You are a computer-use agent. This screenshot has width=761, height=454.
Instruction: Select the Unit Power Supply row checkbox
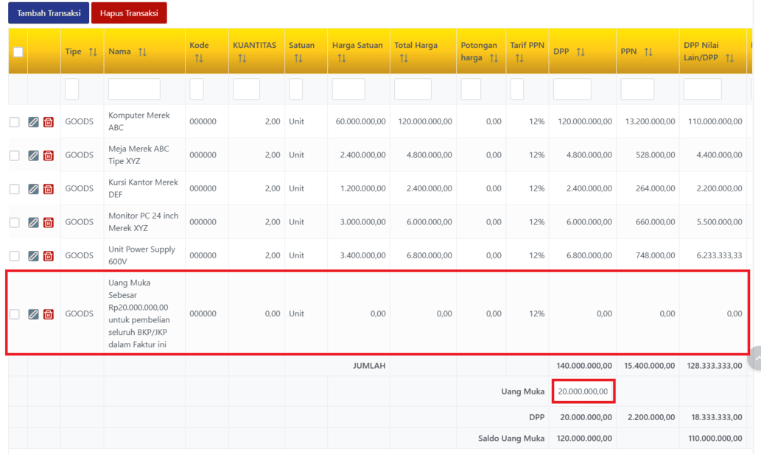(x=15, y=256)
